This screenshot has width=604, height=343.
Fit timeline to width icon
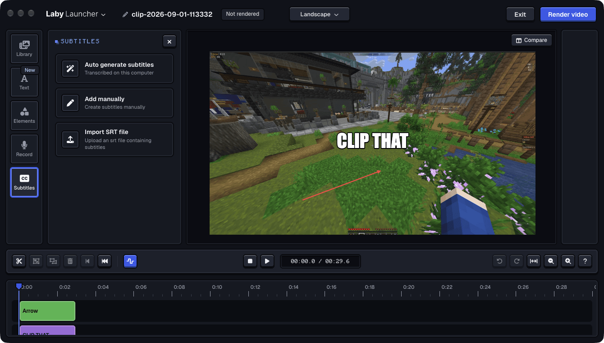pos(534,261)
